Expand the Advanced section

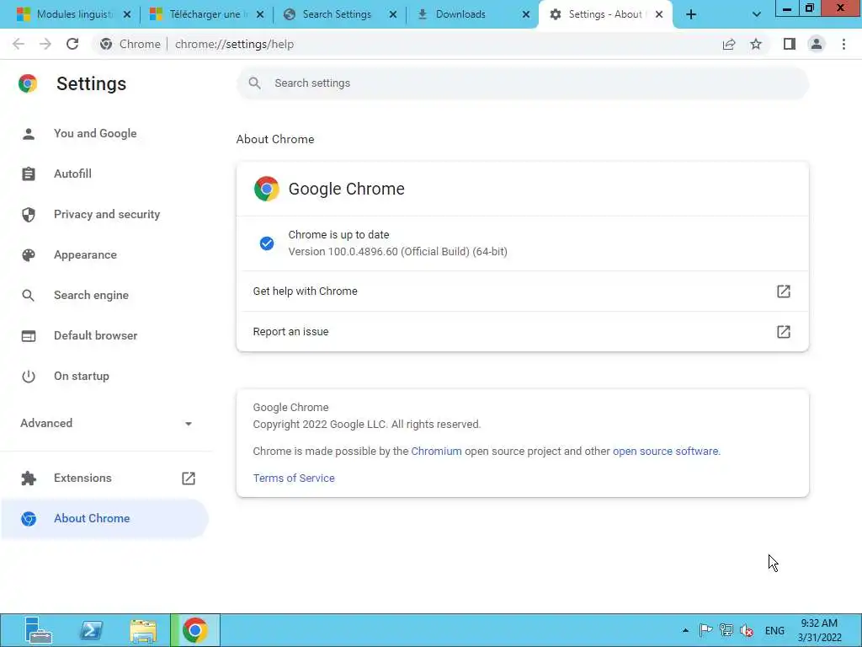pos(106,423)
